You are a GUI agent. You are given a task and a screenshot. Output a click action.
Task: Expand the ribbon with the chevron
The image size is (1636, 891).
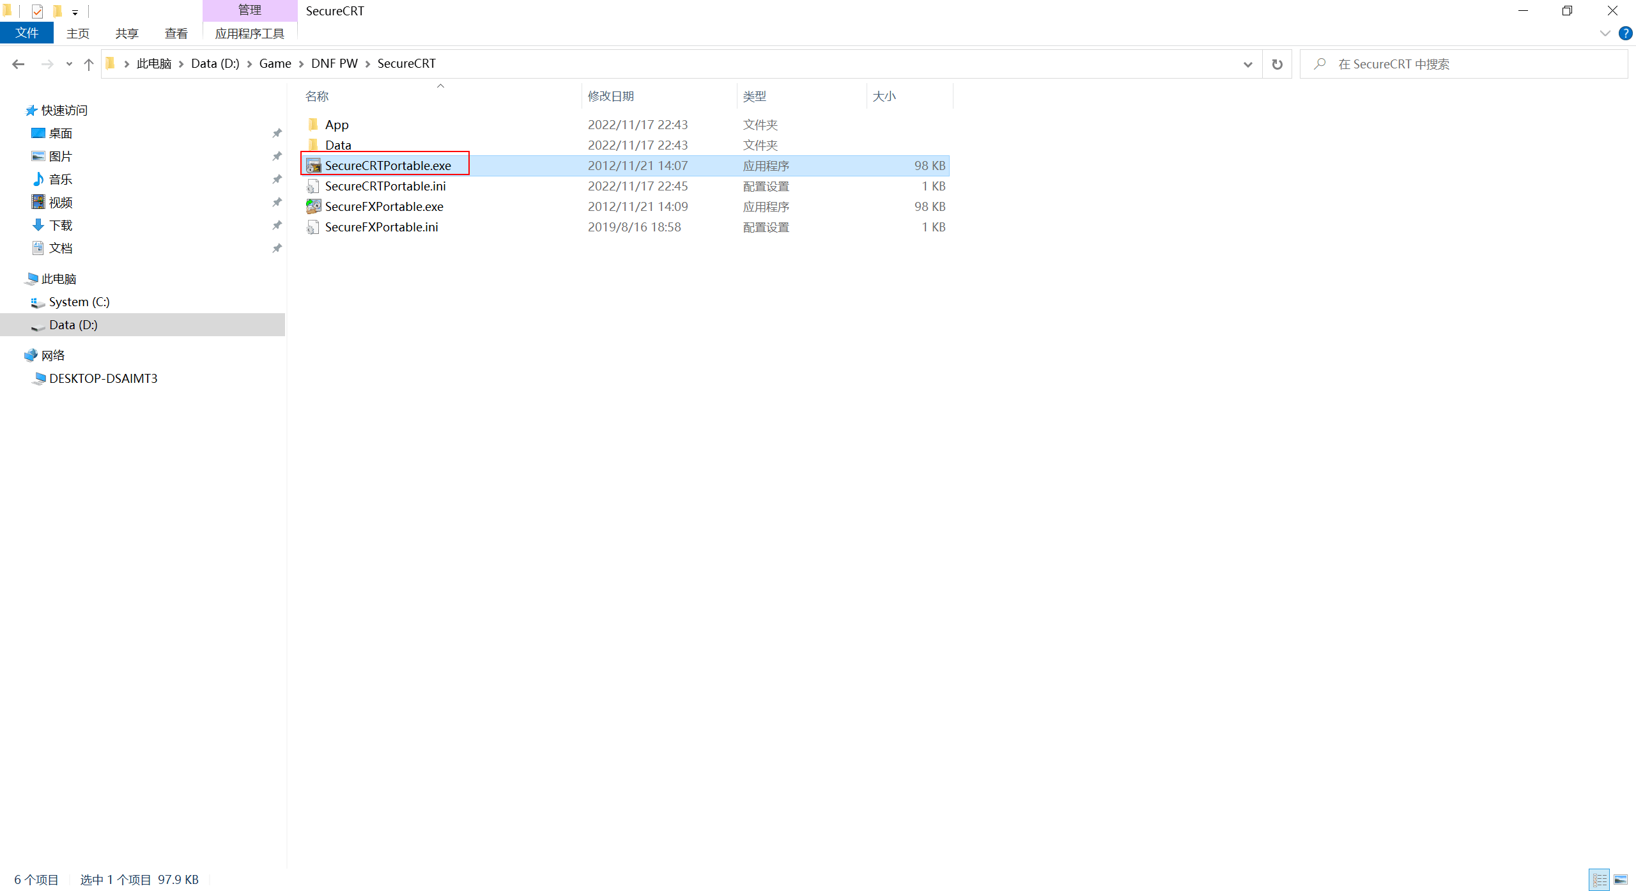click(x=1605, y=33)
